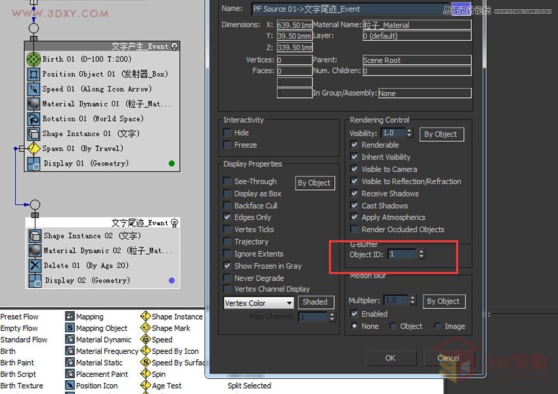Pick the Speed By Icon depot icon
The height and width of the screenshot is (394, 558).
click(145, 351)
